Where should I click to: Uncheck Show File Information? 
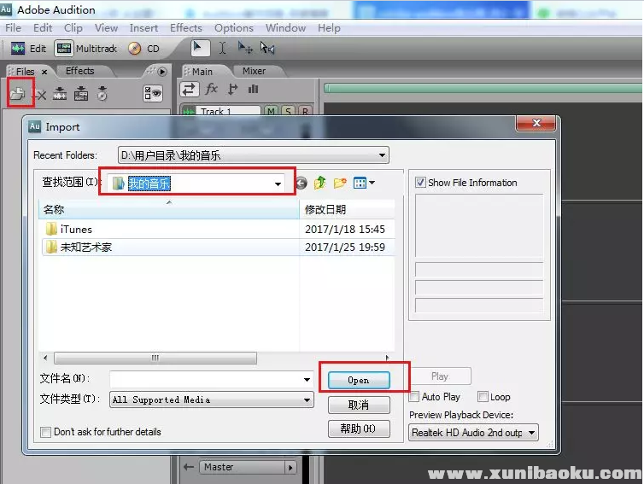click(x=420, y=183)
